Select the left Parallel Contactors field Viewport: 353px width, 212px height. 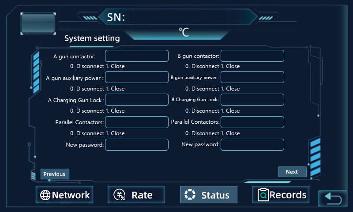(137, 122)
